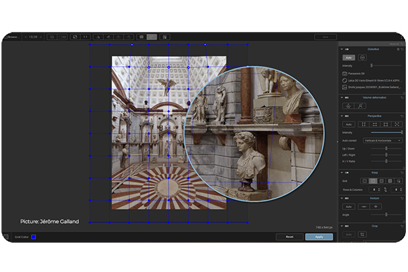The image size is (408, 272).
Task: Toggle compare with reference image view
Action: [x=52, y=37]
